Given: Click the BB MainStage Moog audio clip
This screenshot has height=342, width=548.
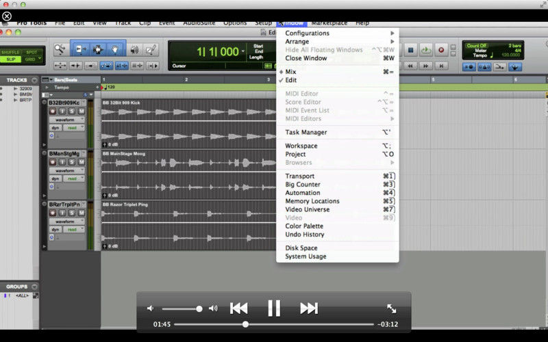Looking at the screenshot, I should click(x=189, y=174).
